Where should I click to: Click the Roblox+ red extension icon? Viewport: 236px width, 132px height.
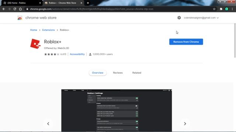(x=35, y=44)
